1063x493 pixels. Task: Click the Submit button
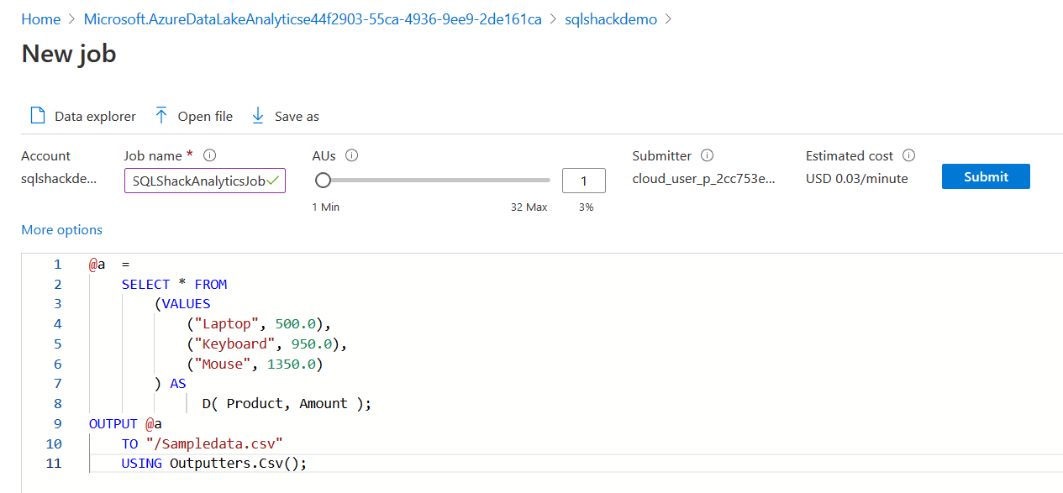[x=986, y=176]
